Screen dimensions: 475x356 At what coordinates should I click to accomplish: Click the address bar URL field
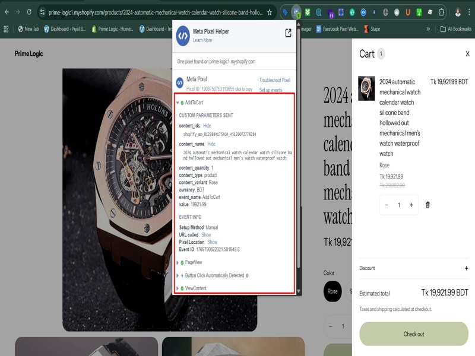(156, 12)
